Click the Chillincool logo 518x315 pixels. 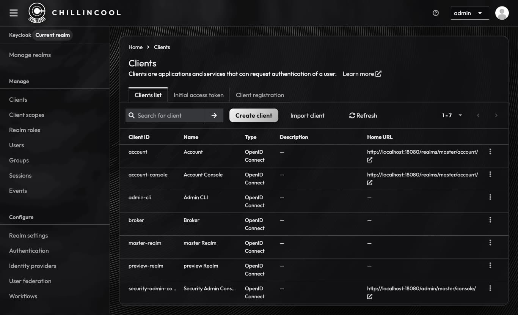74,13
